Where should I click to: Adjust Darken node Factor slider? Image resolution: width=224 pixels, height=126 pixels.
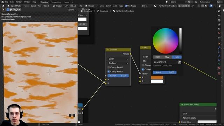(118, 76)
